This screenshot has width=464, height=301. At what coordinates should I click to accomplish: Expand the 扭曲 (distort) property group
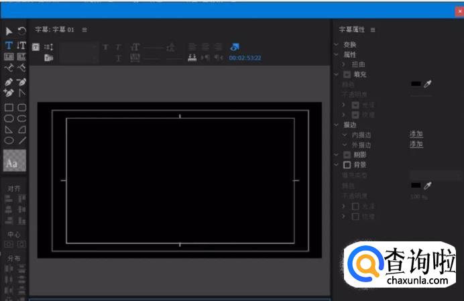tap(344, 64)
